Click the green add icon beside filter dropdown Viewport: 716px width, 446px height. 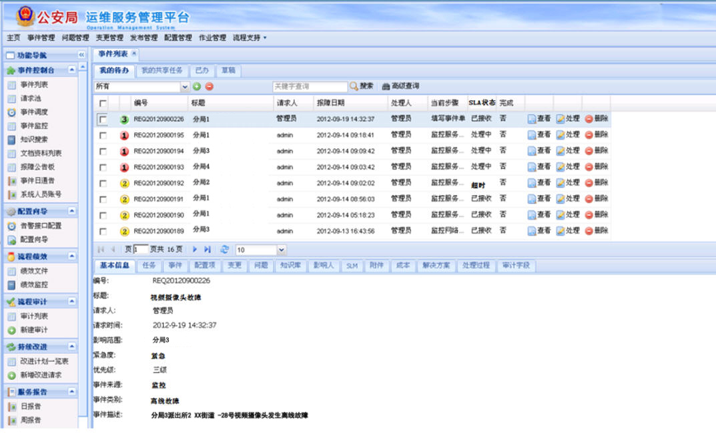click(x=197, y=87)
